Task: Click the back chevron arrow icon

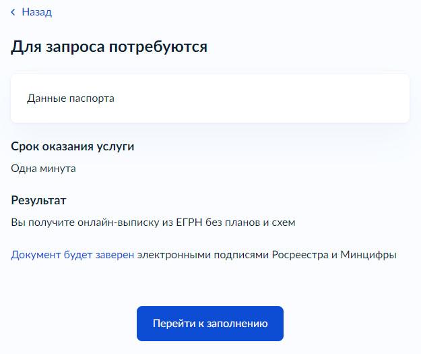Action: [x=13, y=12]
